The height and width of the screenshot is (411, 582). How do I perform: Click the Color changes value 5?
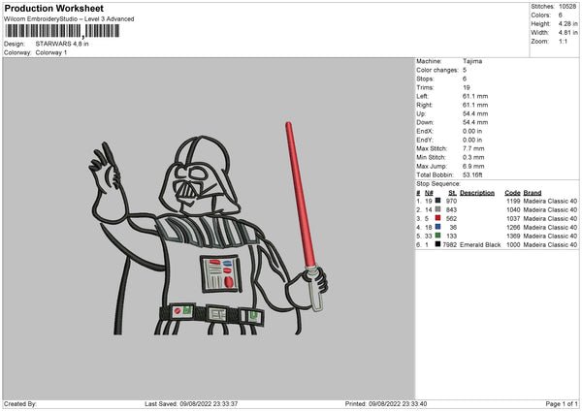pos(465,70)
